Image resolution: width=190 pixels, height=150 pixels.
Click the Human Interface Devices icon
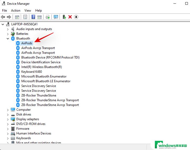pyautogui.click(x=13, y=133)
